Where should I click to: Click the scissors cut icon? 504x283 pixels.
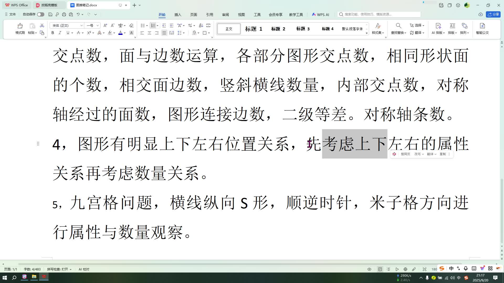[42, 25]
